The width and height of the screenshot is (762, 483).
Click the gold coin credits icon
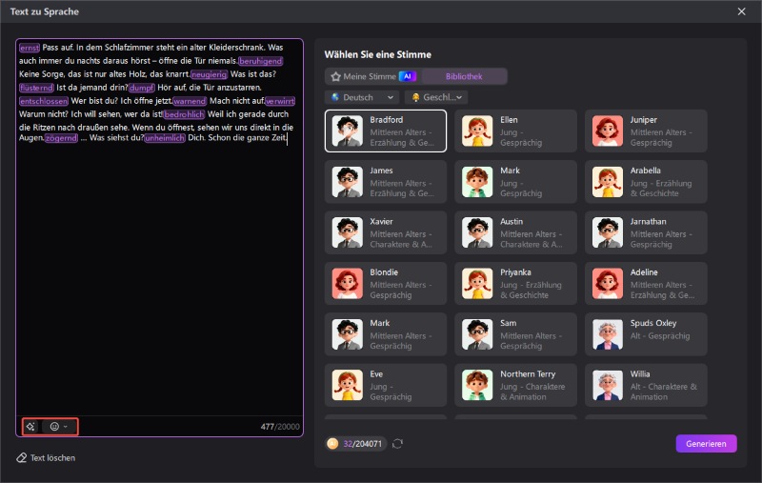click(x=332, y=444)
